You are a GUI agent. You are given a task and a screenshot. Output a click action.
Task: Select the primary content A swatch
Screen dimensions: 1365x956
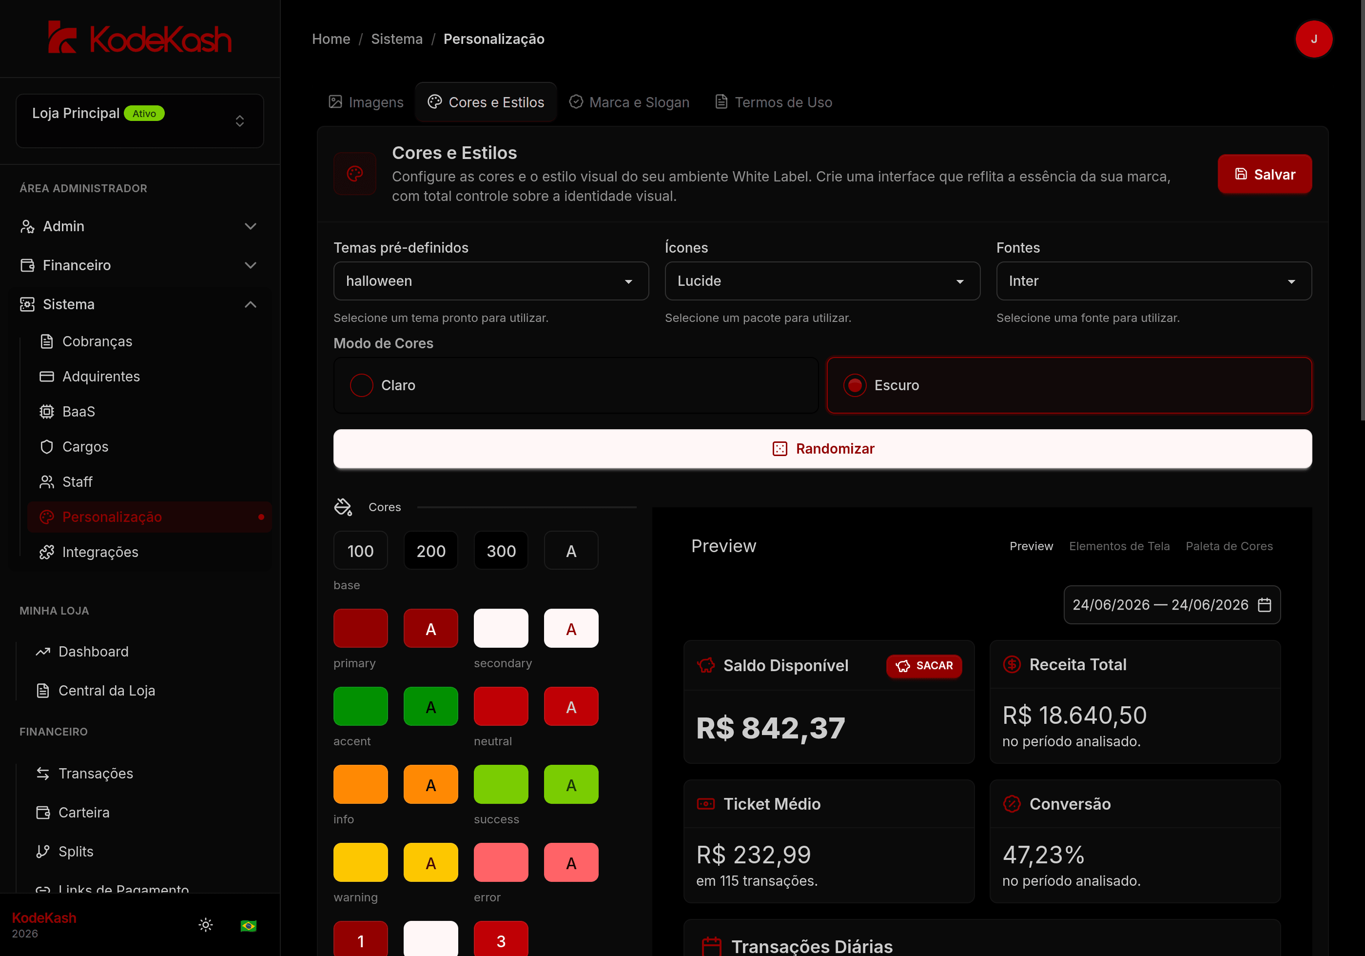click(430, 628)
